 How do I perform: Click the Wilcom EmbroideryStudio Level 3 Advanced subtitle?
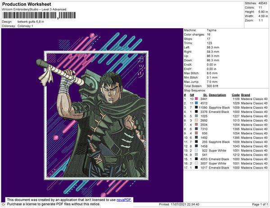click(34, 9)
